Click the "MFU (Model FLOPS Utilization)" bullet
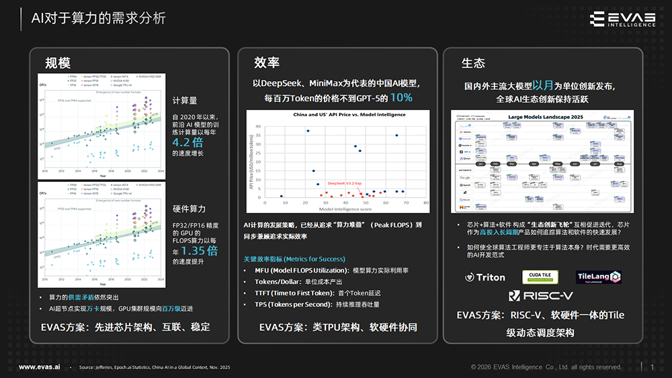This screenshot has height=378, width=672. 331,271
